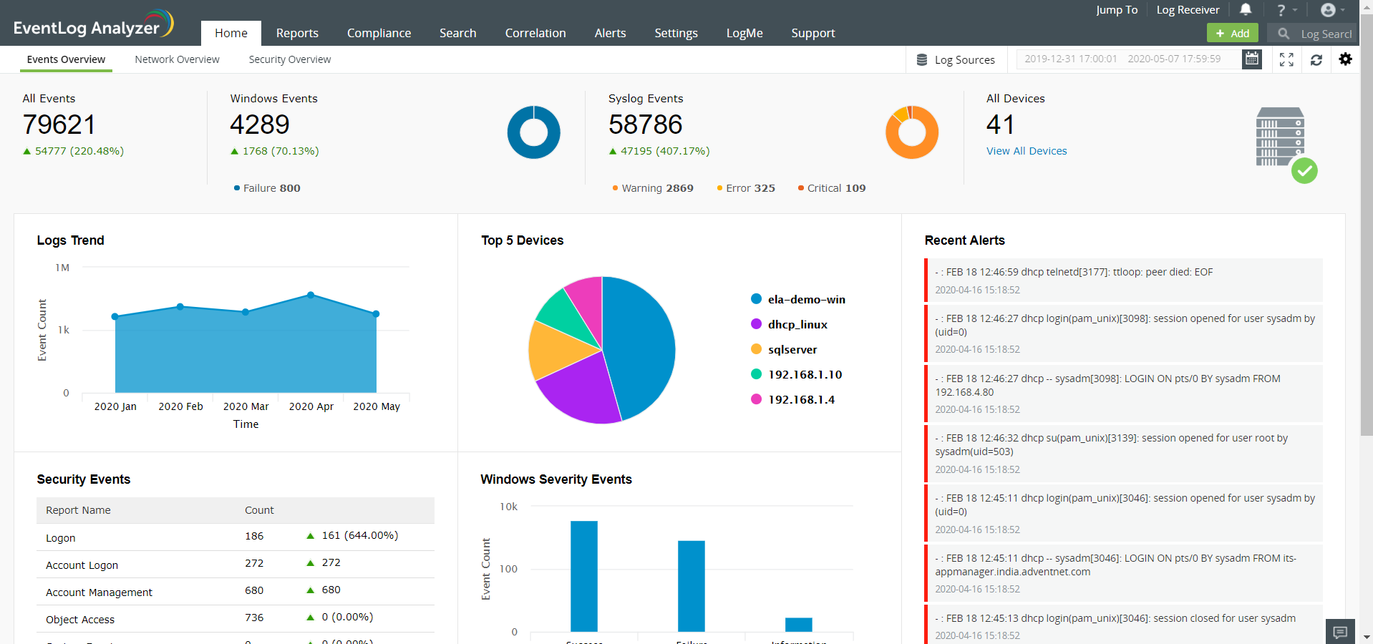Toggle dhcp_linux legend entry
This screenshot has width=1373, height=644.
pos(797,324)
